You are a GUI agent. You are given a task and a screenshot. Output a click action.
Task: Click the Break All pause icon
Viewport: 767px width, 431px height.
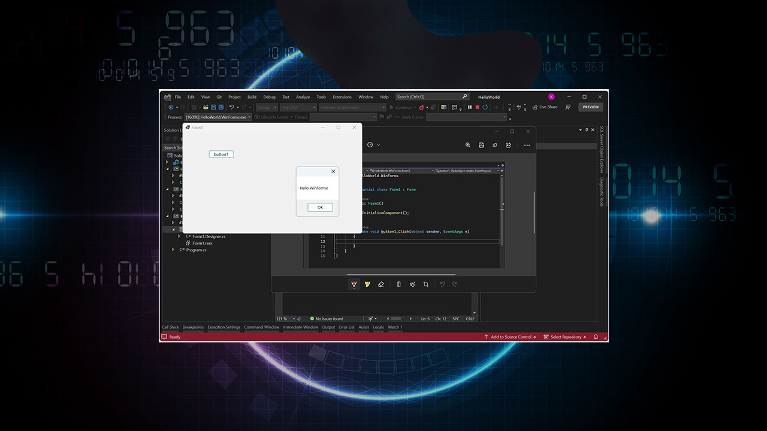click(470, 108)
